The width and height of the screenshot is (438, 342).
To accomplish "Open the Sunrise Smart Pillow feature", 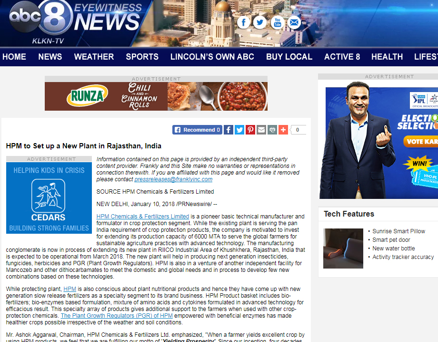I will (x=398, y=231).
